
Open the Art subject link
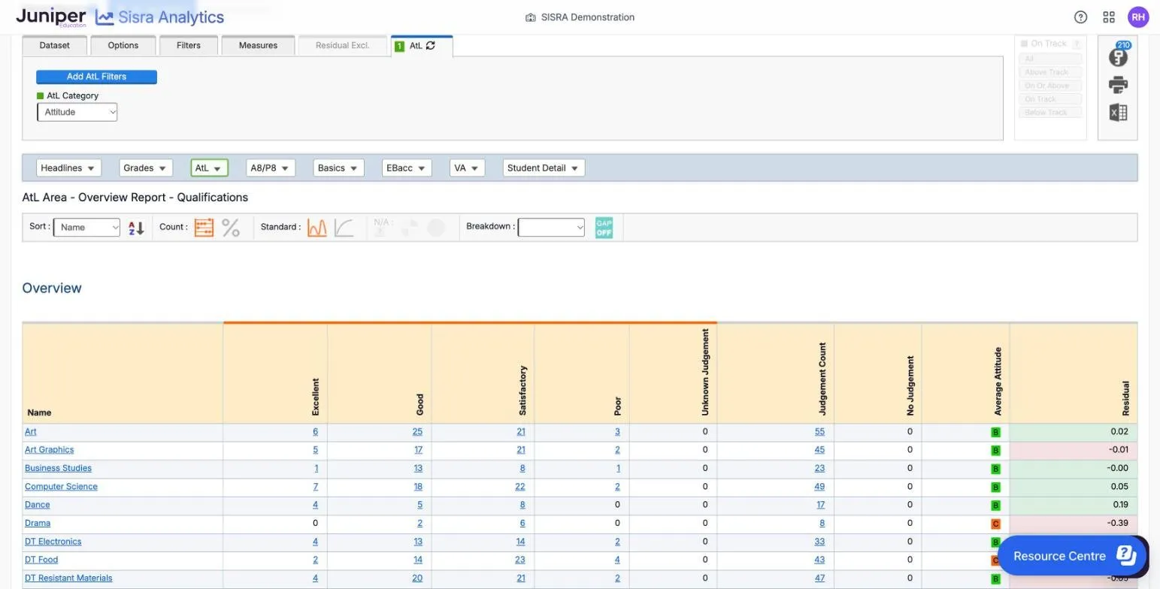(31, 432)
